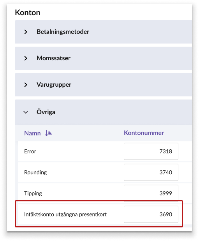
Task: Click the Konton page heading
Action: coord(28,12)
